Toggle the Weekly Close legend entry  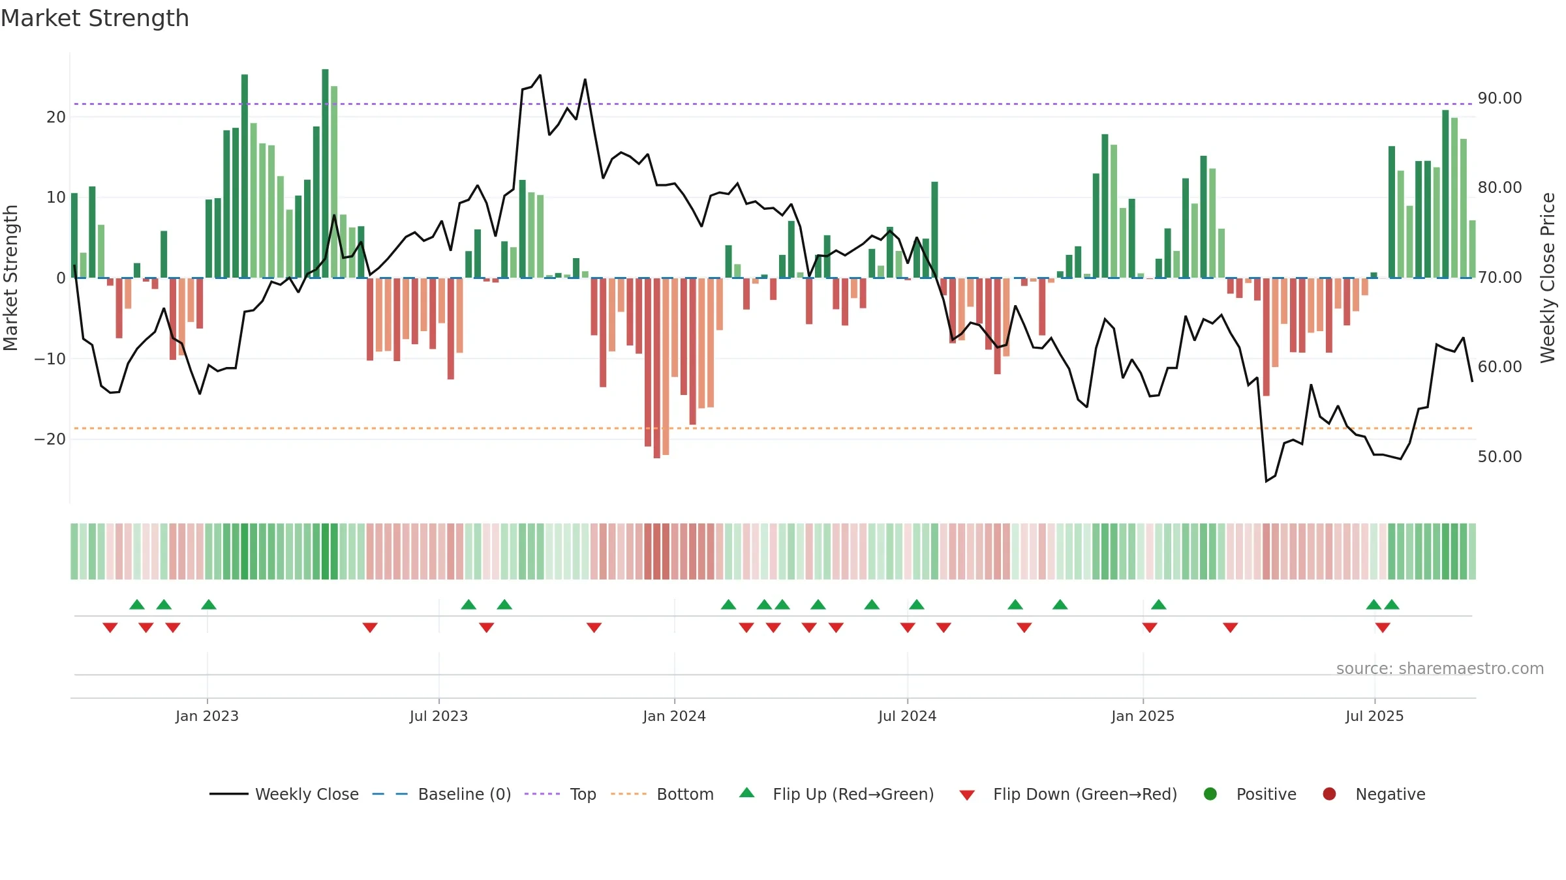tap(284, 794)
